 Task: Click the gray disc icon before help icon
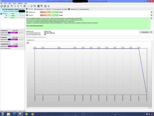coord(42,6)
